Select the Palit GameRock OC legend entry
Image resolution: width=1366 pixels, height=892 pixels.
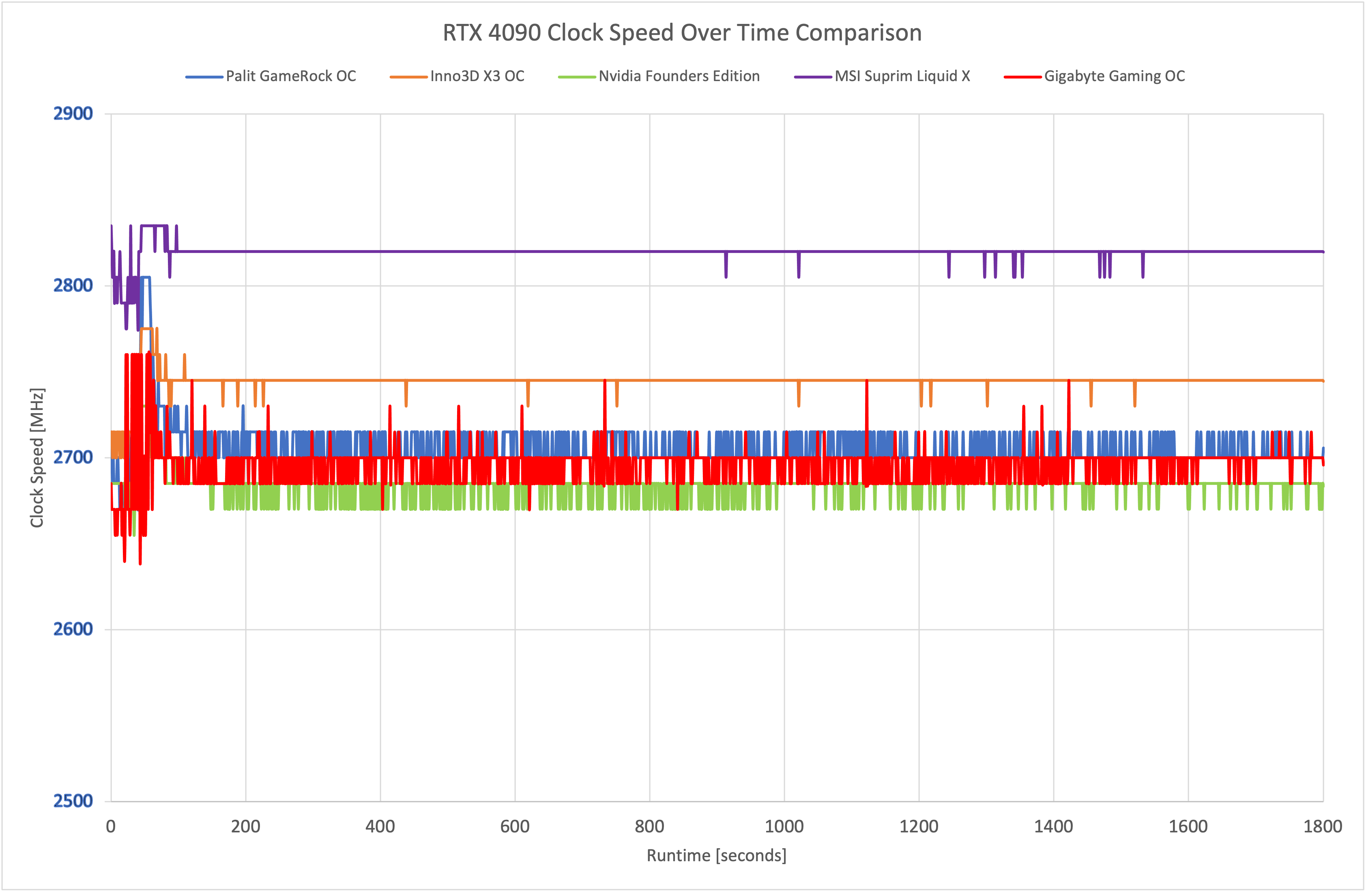point(290,76)
